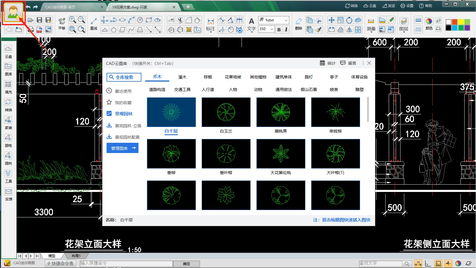Click the 输入快捷命令 command input field
The height and width of the screenshot is (268, 476).
pos(126,264)
